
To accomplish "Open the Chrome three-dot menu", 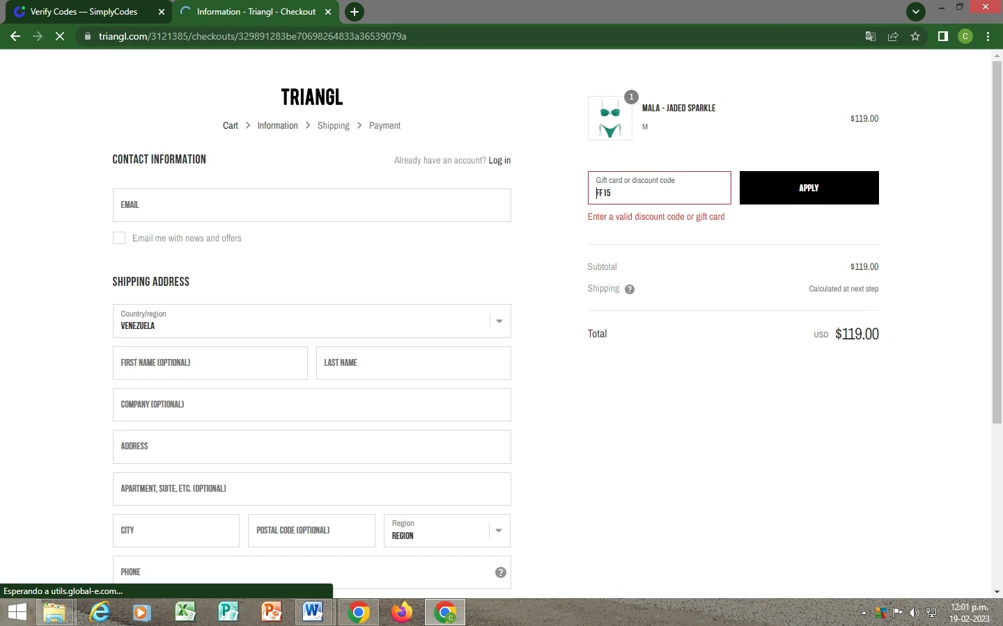I will click(988, 36).
